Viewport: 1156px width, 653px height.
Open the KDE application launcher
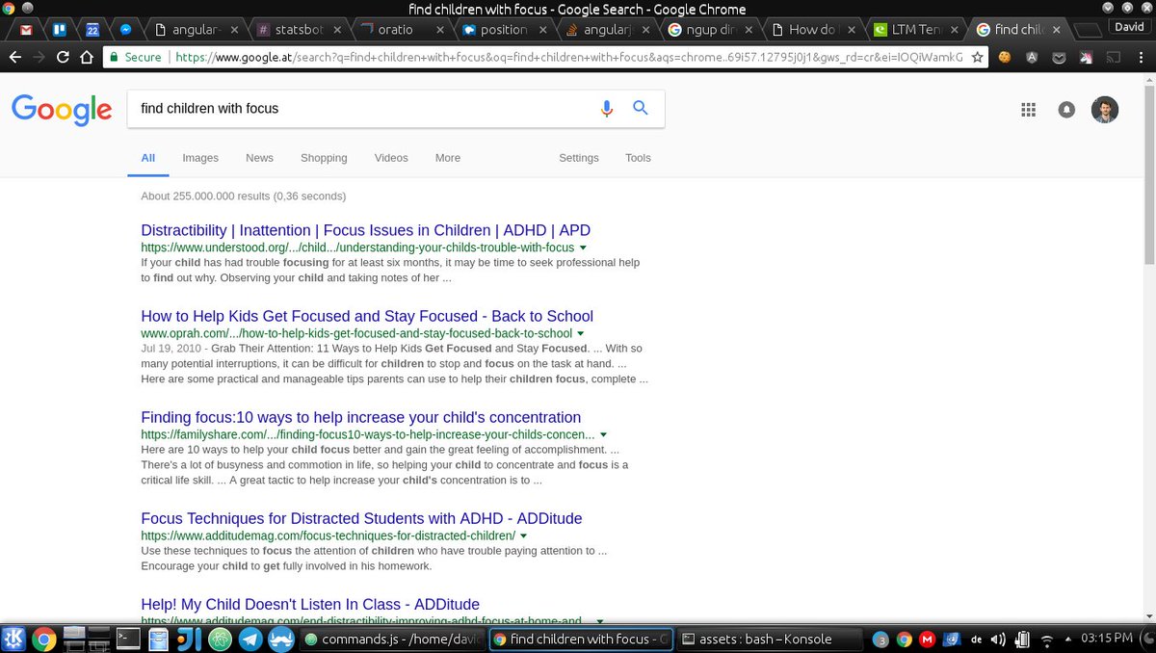(14, 638)
